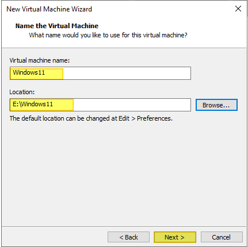The image size is (248, 247).
Task: Cancel the virtual machine wizard
Action: (x=222, y=237)
